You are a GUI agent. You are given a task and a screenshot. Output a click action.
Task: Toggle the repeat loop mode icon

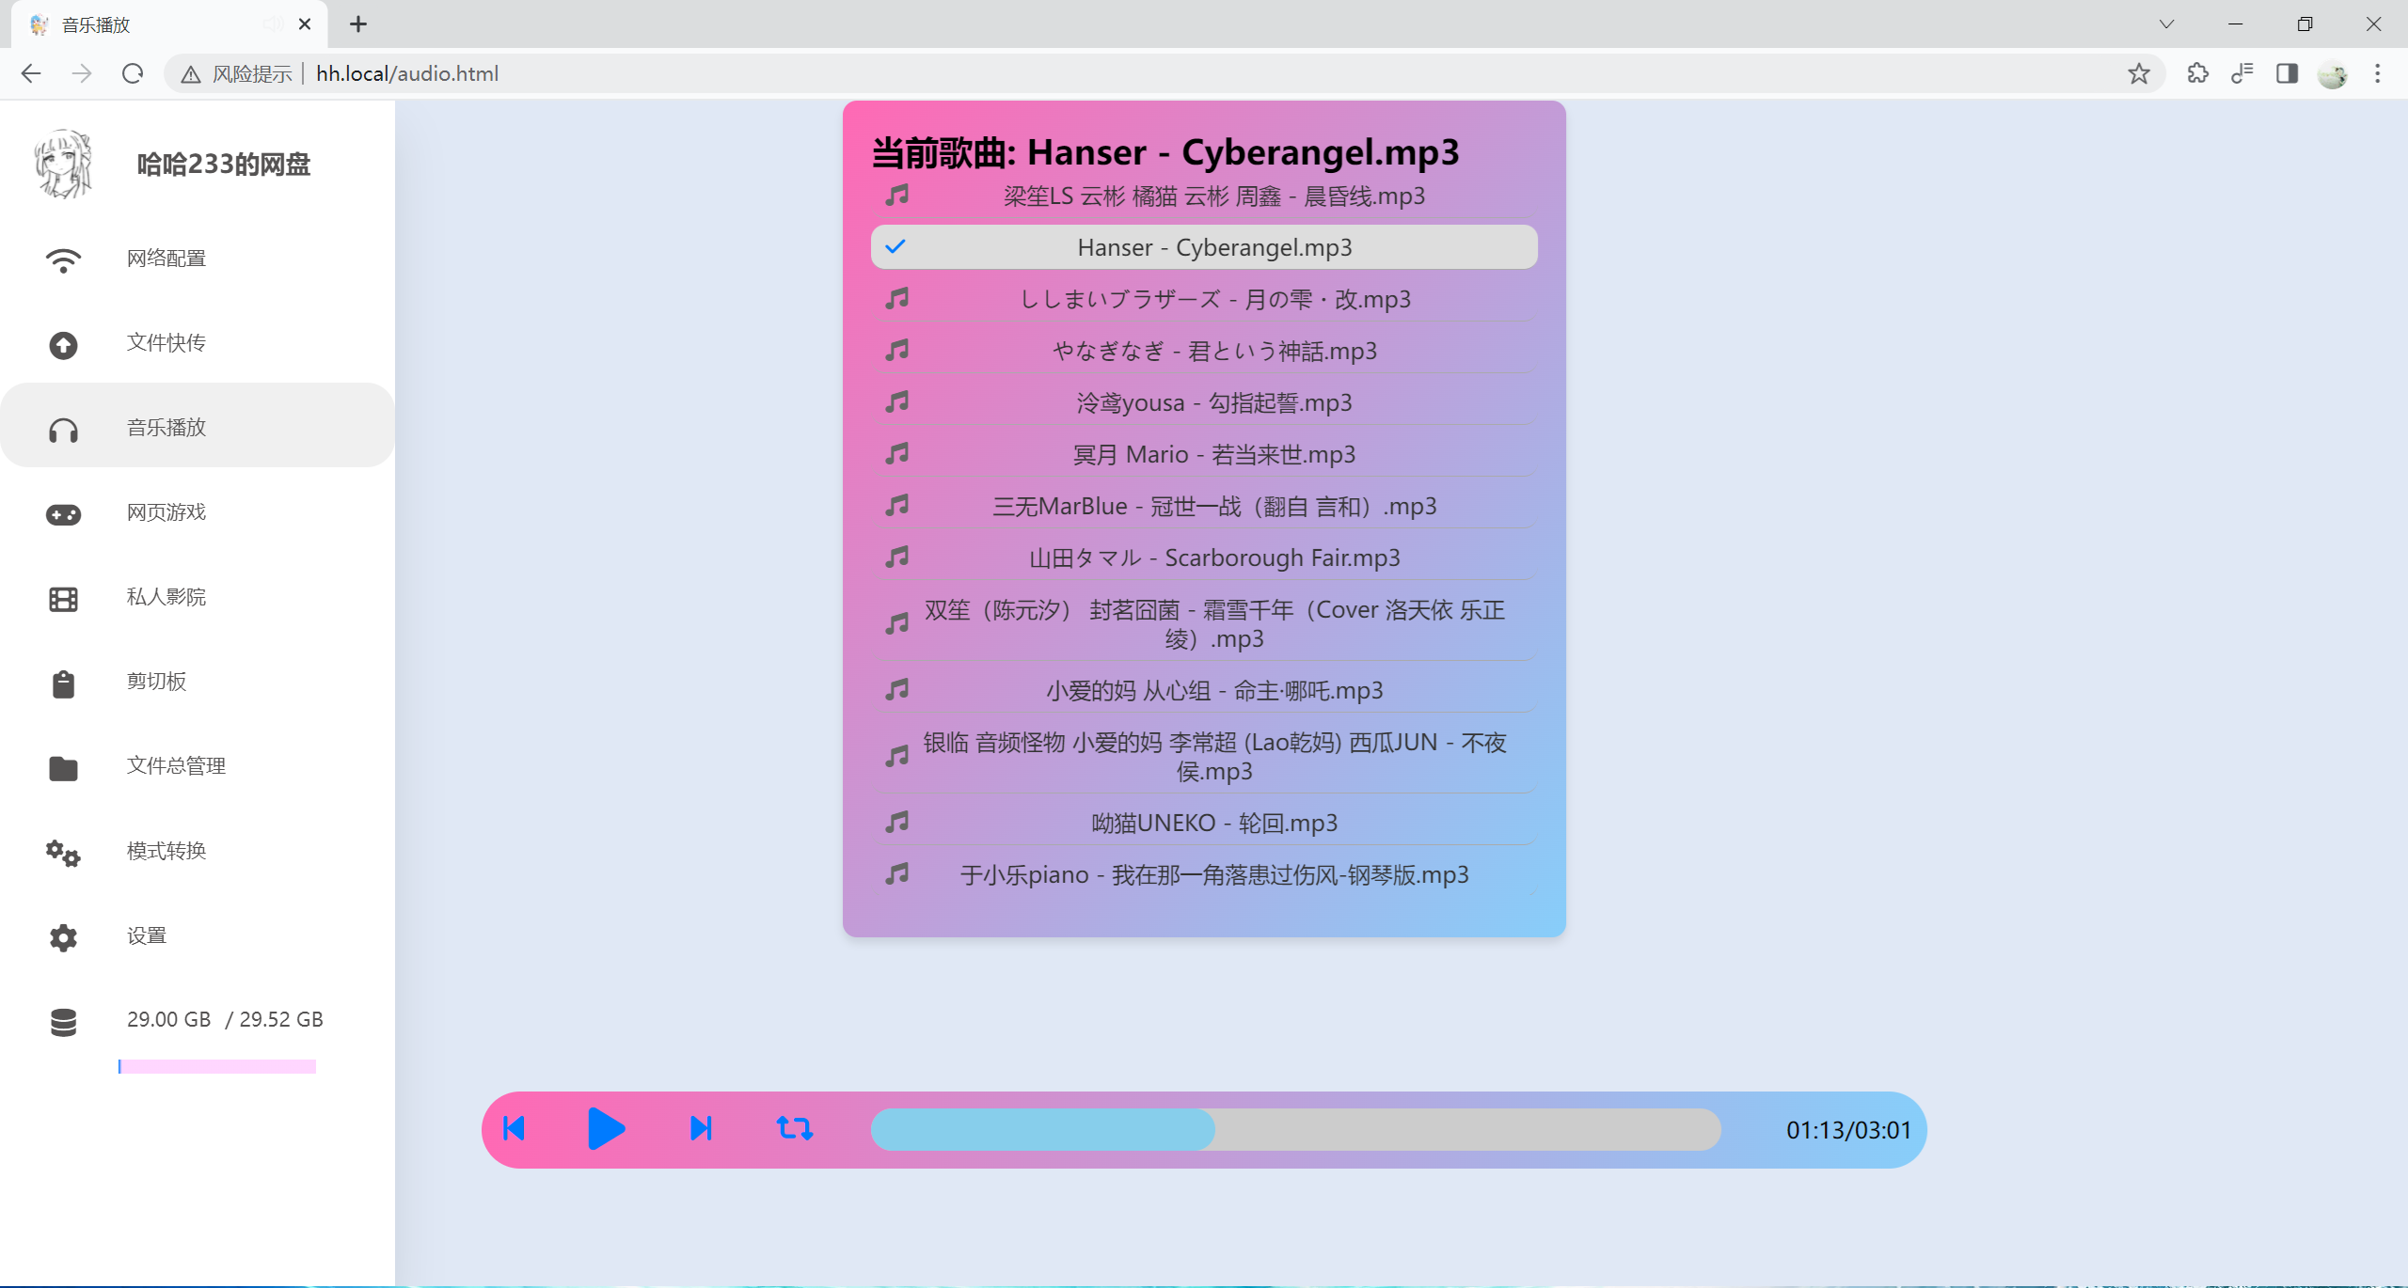tap(795, 1128)
